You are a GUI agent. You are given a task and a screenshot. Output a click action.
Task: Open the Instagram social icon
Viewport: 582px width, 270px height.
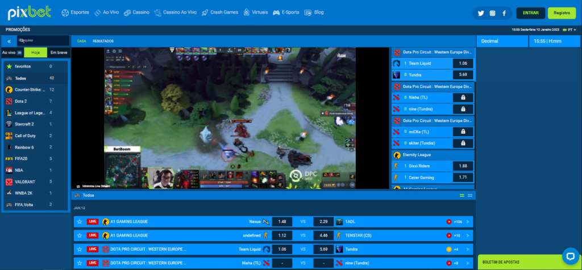[492, 12]
